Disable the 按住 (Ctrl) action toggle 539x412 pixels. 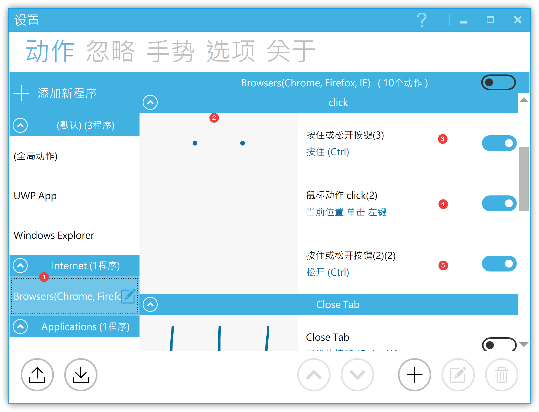[499, 143]
